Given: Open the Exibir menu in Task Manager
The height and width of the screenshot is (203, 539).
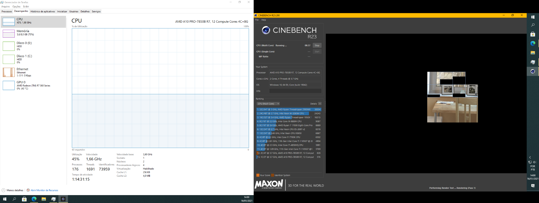Looking at the screenshot, I should click(26, 7).
